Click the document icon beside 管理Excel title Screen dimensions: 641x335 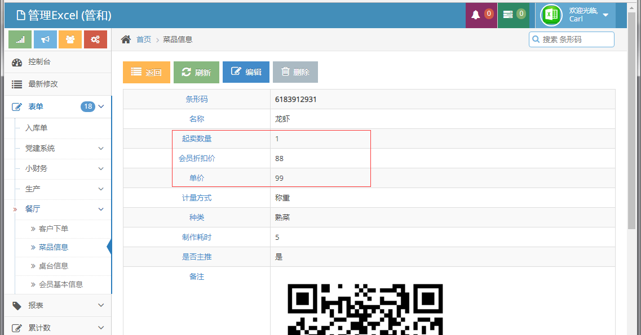pos(20,16)
